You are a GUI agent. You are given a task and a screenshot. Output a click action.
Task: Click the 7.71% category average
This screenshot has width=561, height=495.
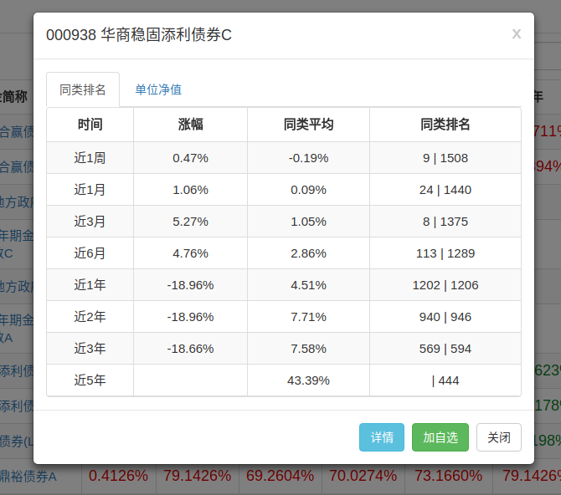coord(308,317)
